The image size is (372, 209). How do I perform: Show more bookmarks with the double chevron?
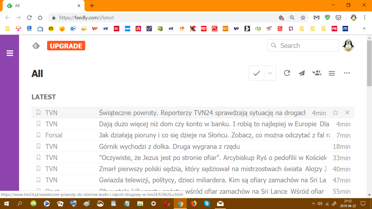(364, 28)
